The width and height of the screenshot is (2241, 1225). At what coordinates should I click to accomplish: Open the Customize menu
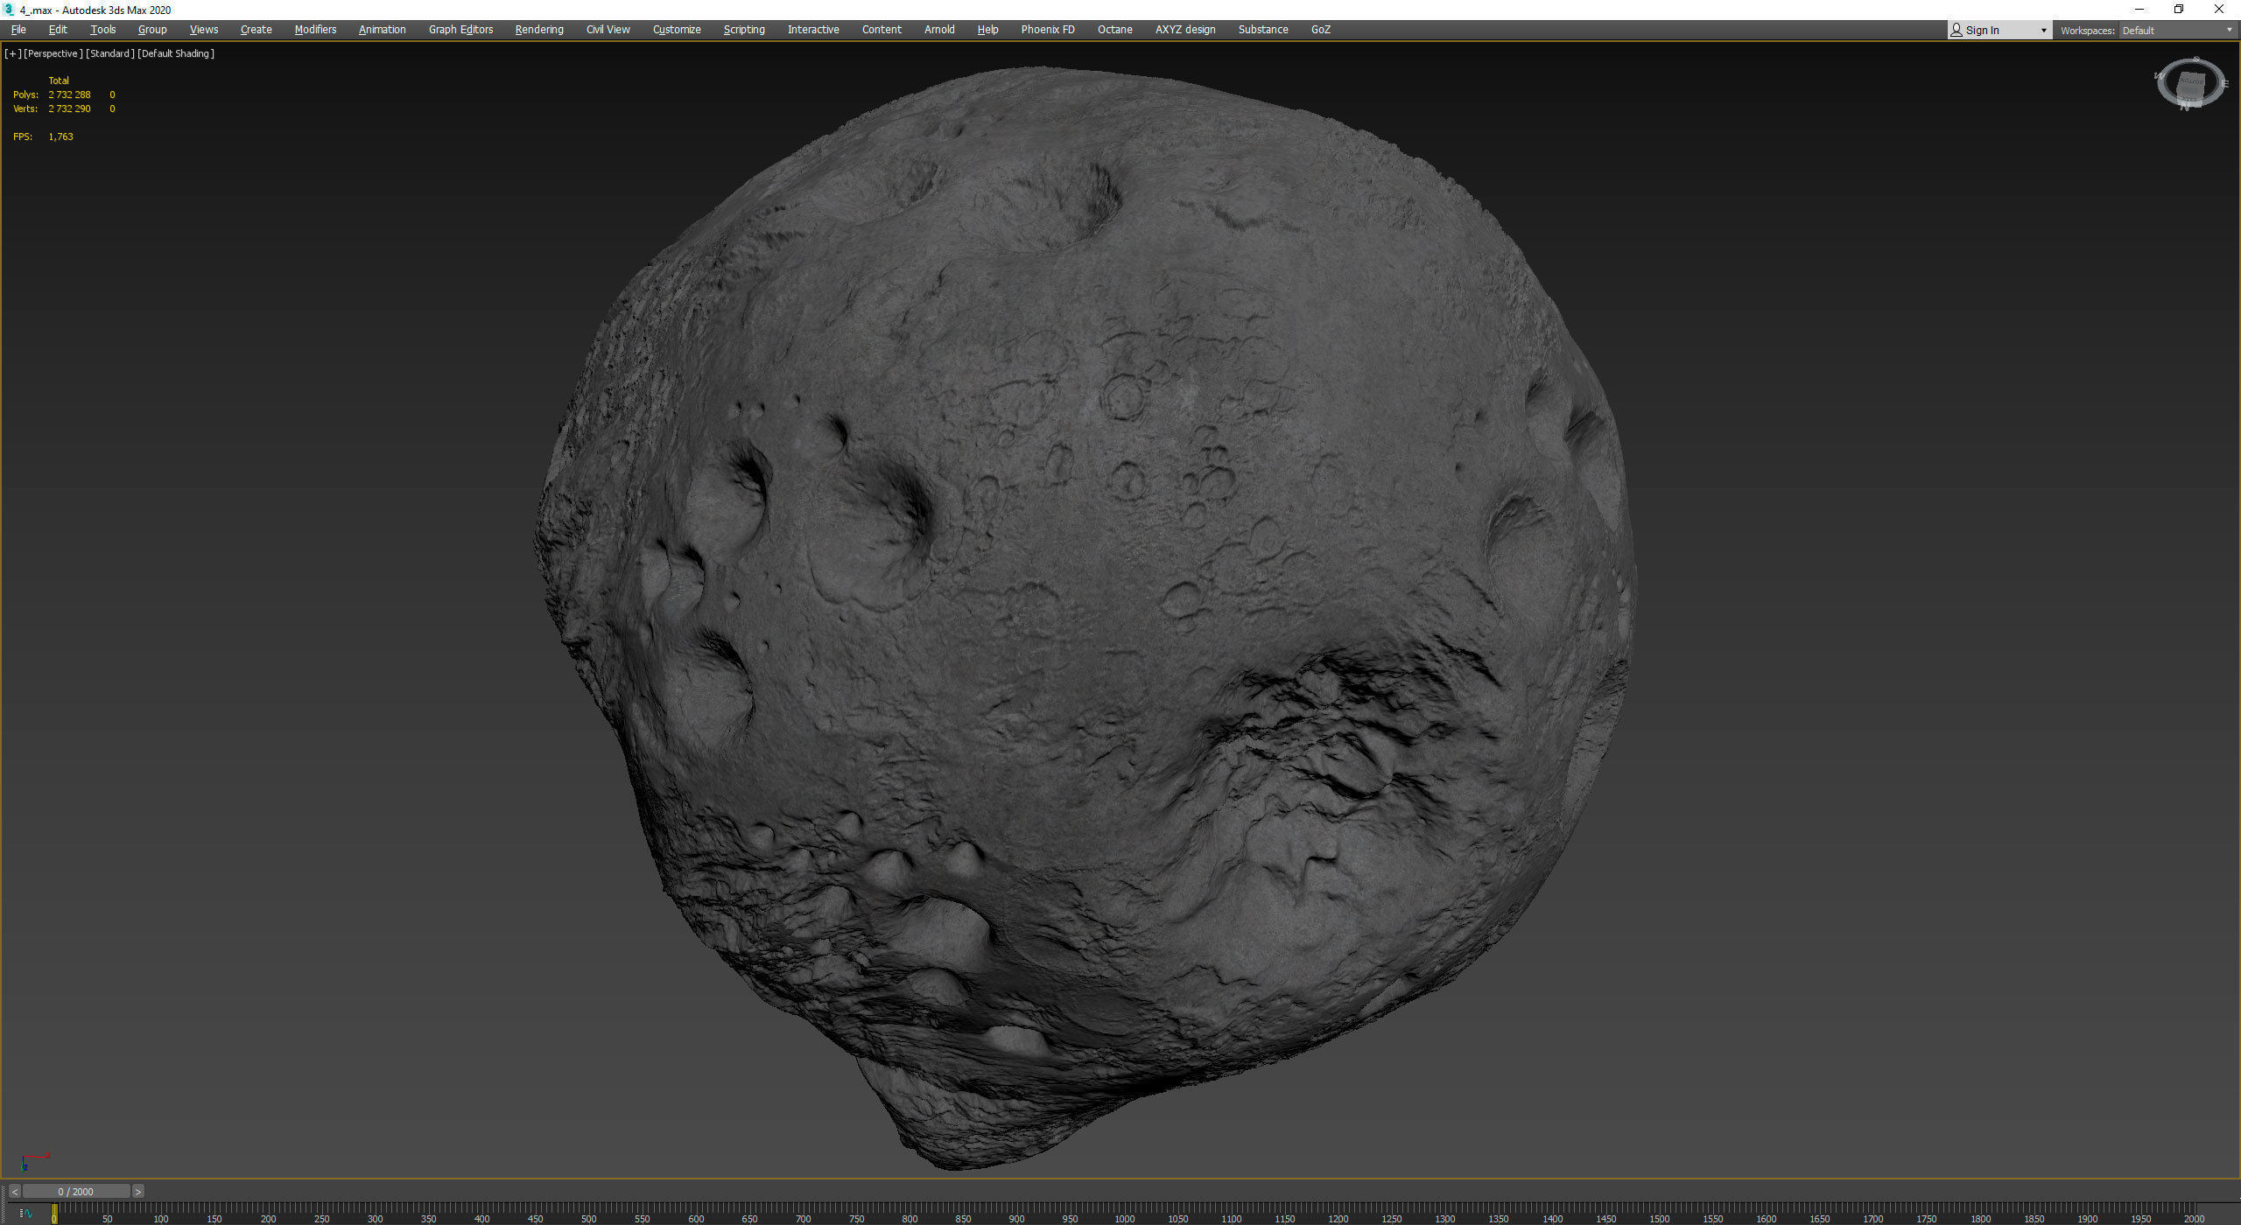pyautogui.click(x=677, y=30)
